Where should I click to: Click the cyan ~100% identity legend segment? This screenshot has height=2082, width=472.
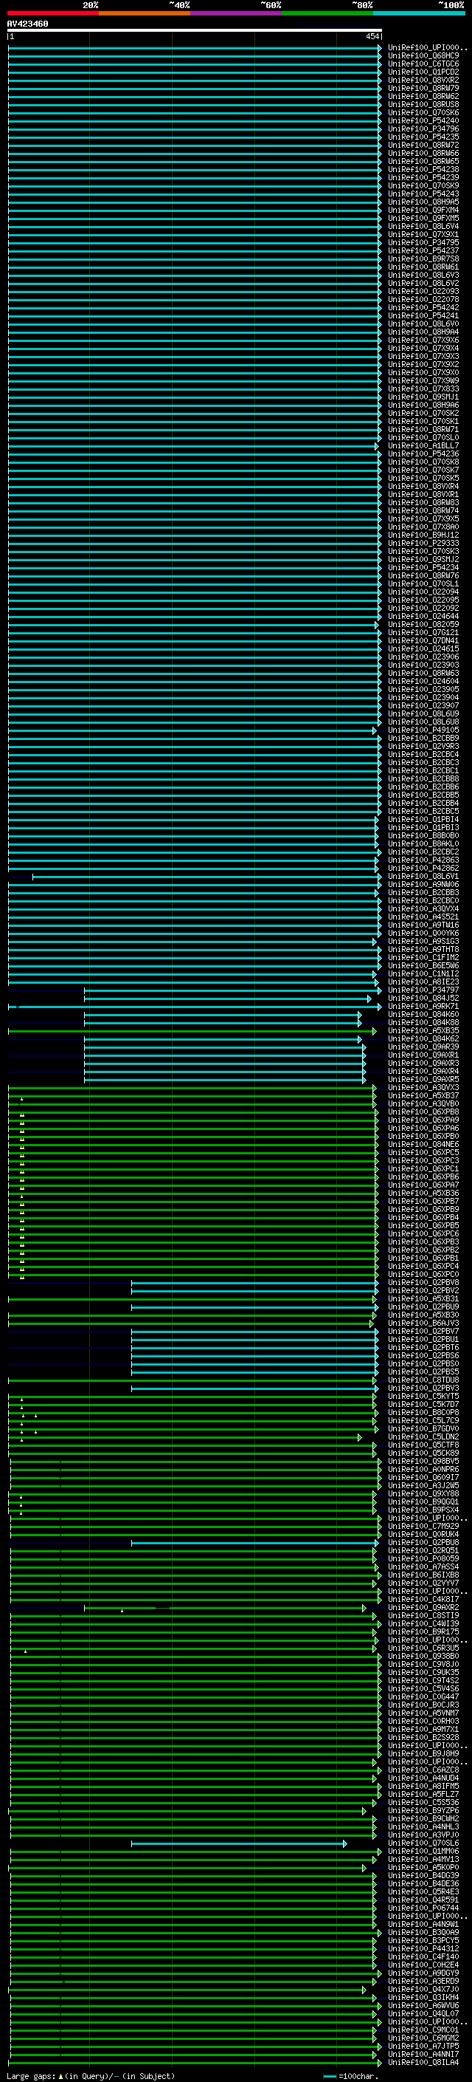[419, 13]
